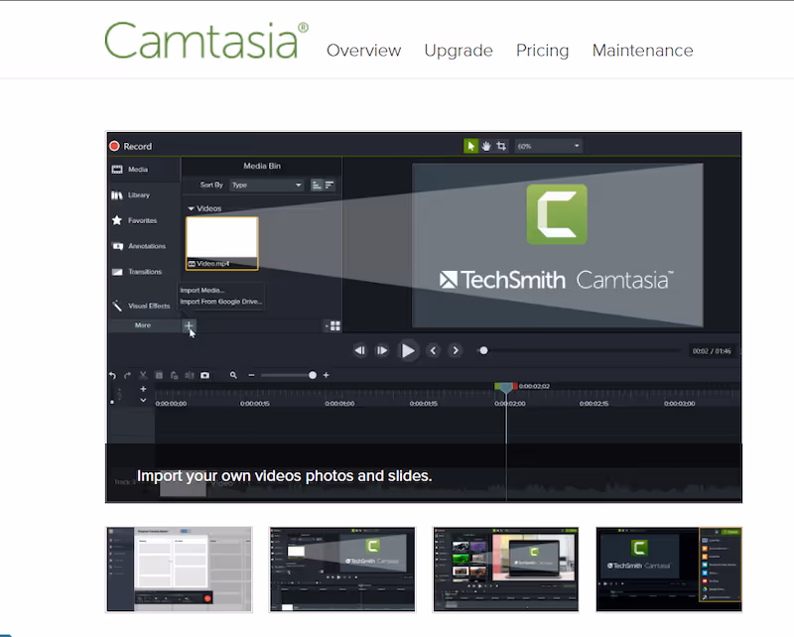Collapse the Videos section in Media Bin
The height and width of the screenshot is (637, 794).
(192, 208)
